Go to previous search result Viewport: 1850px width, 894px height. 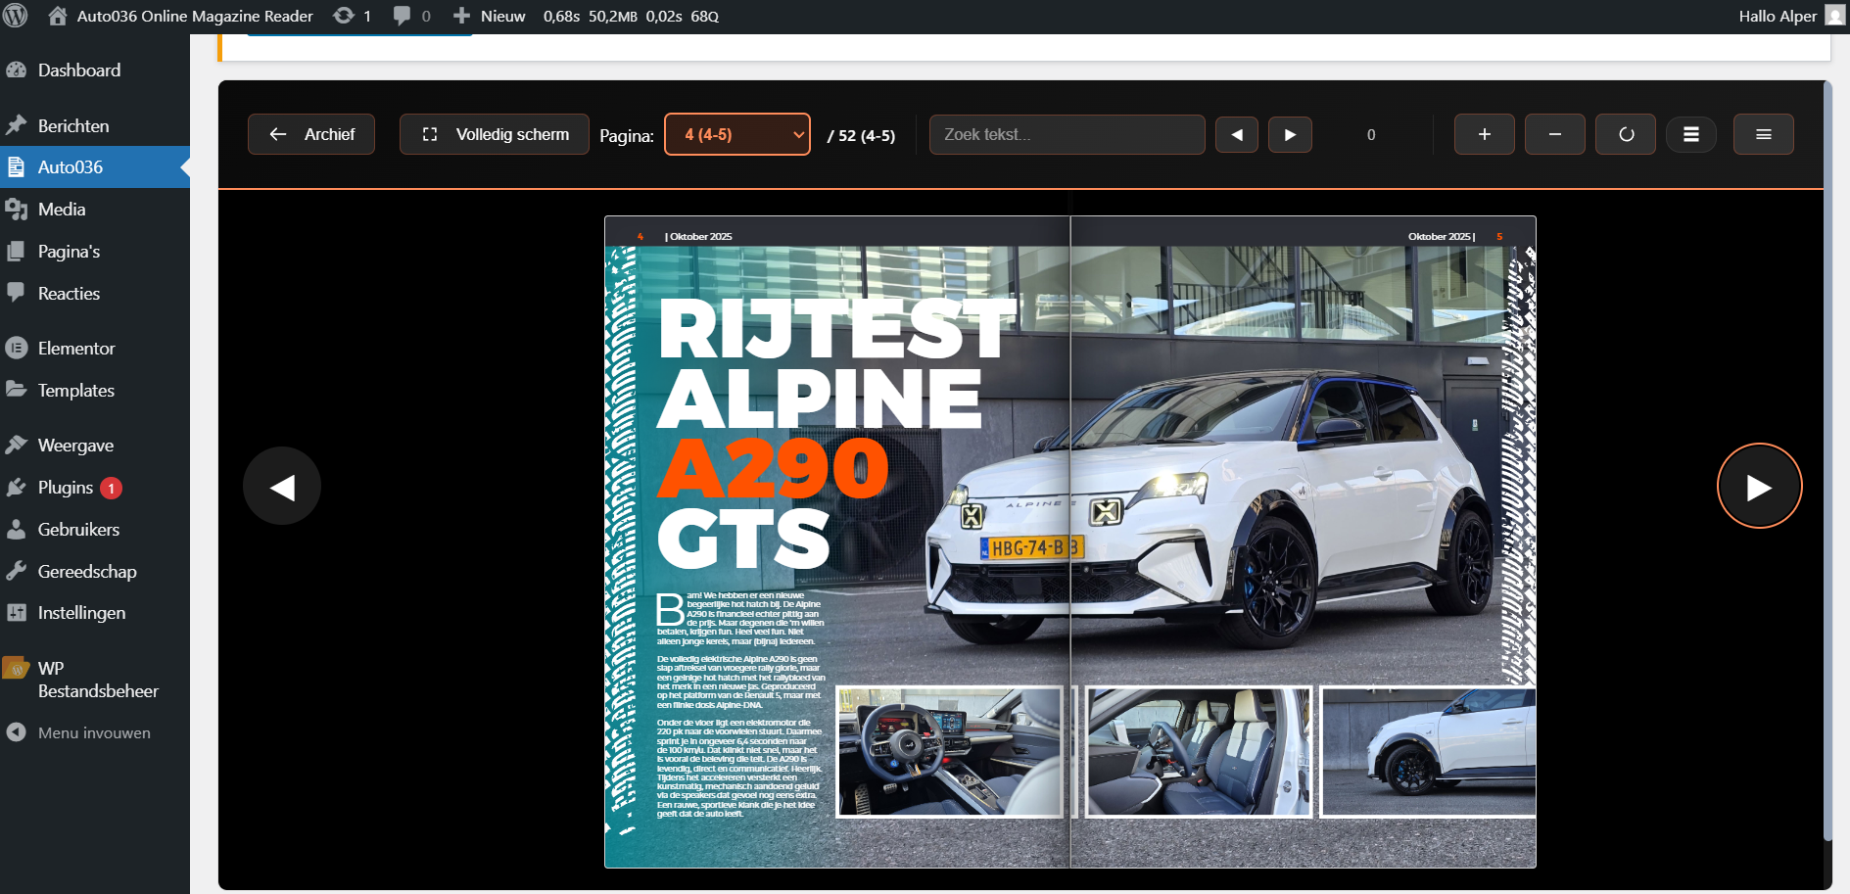1236,134
